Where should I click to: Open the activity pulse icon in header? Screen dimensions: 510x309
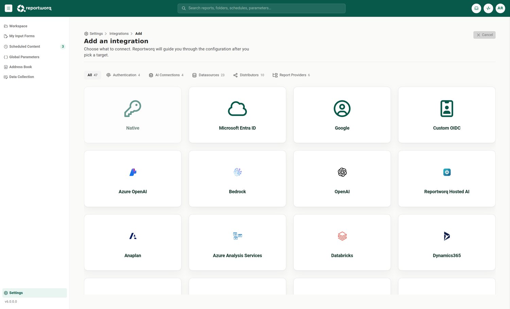(x=488, y=8)
